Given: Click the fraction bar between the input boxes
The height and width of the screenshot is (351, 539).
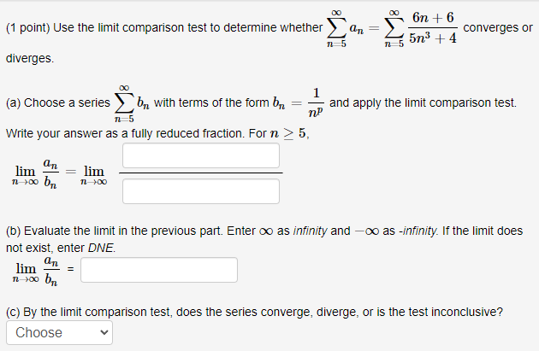Looking at the screenshot, I should click(201, 173).
